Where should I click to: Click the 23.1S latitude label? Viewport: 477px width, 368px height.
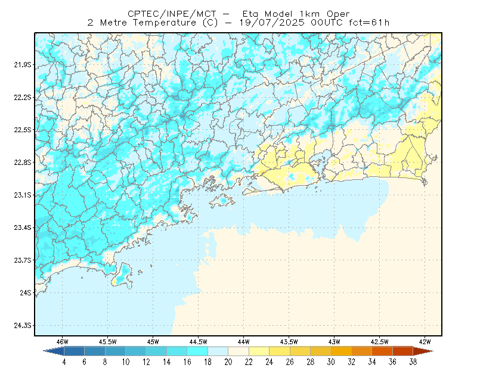(23, 195)
